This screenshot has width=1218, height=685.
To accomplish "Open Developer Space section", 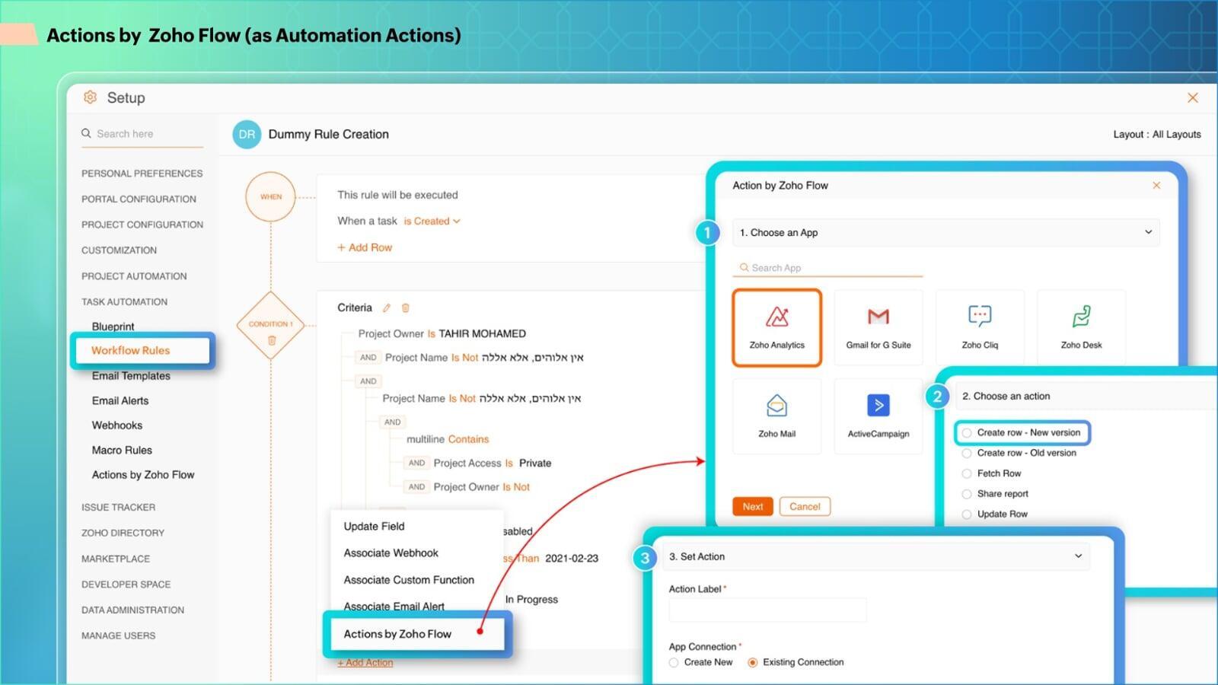I will pos(126,585).
